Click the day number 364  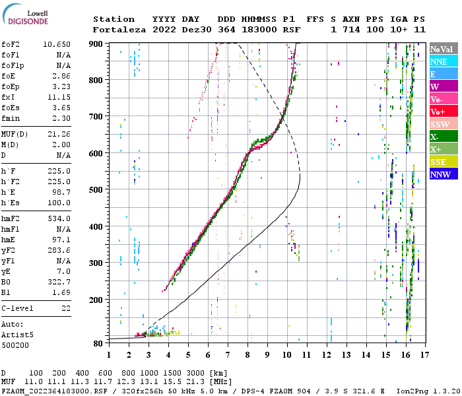point(226,30)
